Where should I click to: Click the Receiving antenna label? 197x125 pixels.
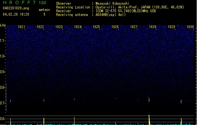[72, 15]
